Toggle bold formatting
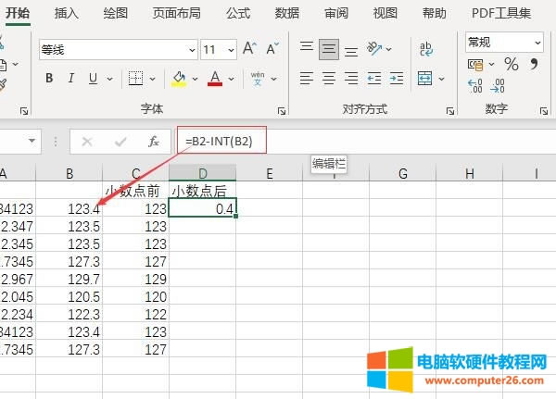Viewport: 556px width, 399px height. pyautogui.click(x=49, y=78)
